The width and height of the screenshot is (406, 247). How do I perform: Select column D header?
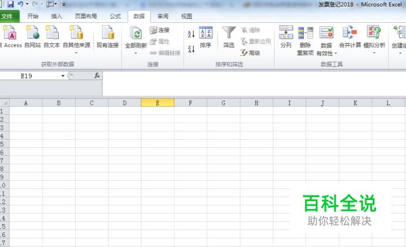coord(124,103)
